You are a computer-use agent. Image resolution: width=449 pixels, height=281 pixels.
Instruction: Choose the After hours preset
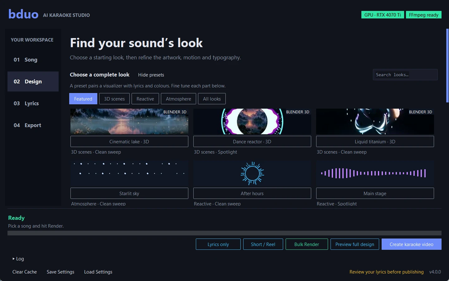pyautogui.click(x=252, y=193)
